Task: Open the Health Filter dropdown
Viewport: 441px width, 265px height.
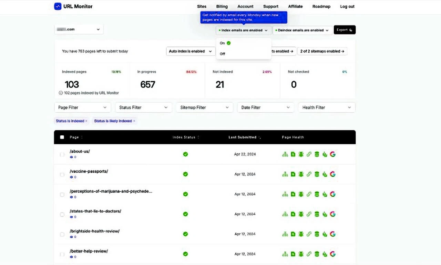Action: click(x=327, y=108)
